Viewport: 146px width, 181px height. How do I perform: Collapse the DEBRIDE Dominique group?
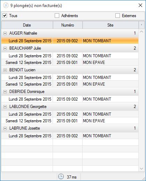[5, 92]
